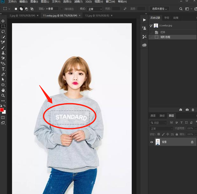Screen dimensions: 197x194
Task: Switch to the 通道 channels tab
Action: pyautogui.click(x=153, y=116)
